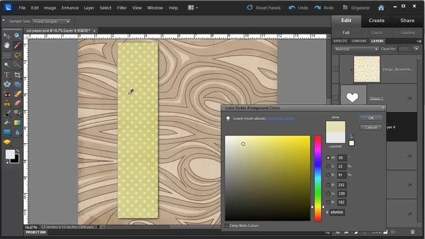Toggle visibility of Shape 1 layer
Image resolution: width=425 pixels, height=239 pixels.
pyautogui.click(x=335, y=98)
